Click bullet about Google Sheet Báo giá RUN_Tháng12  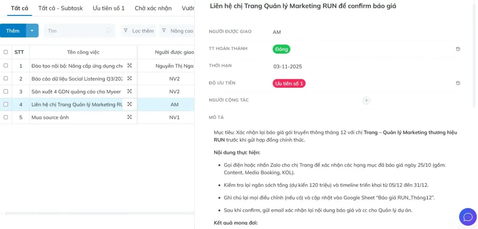tap(329, 198)
